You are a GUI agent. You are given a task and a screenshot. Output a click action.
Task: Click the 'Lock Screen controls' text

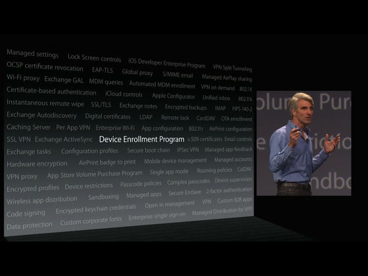[95, 58]
